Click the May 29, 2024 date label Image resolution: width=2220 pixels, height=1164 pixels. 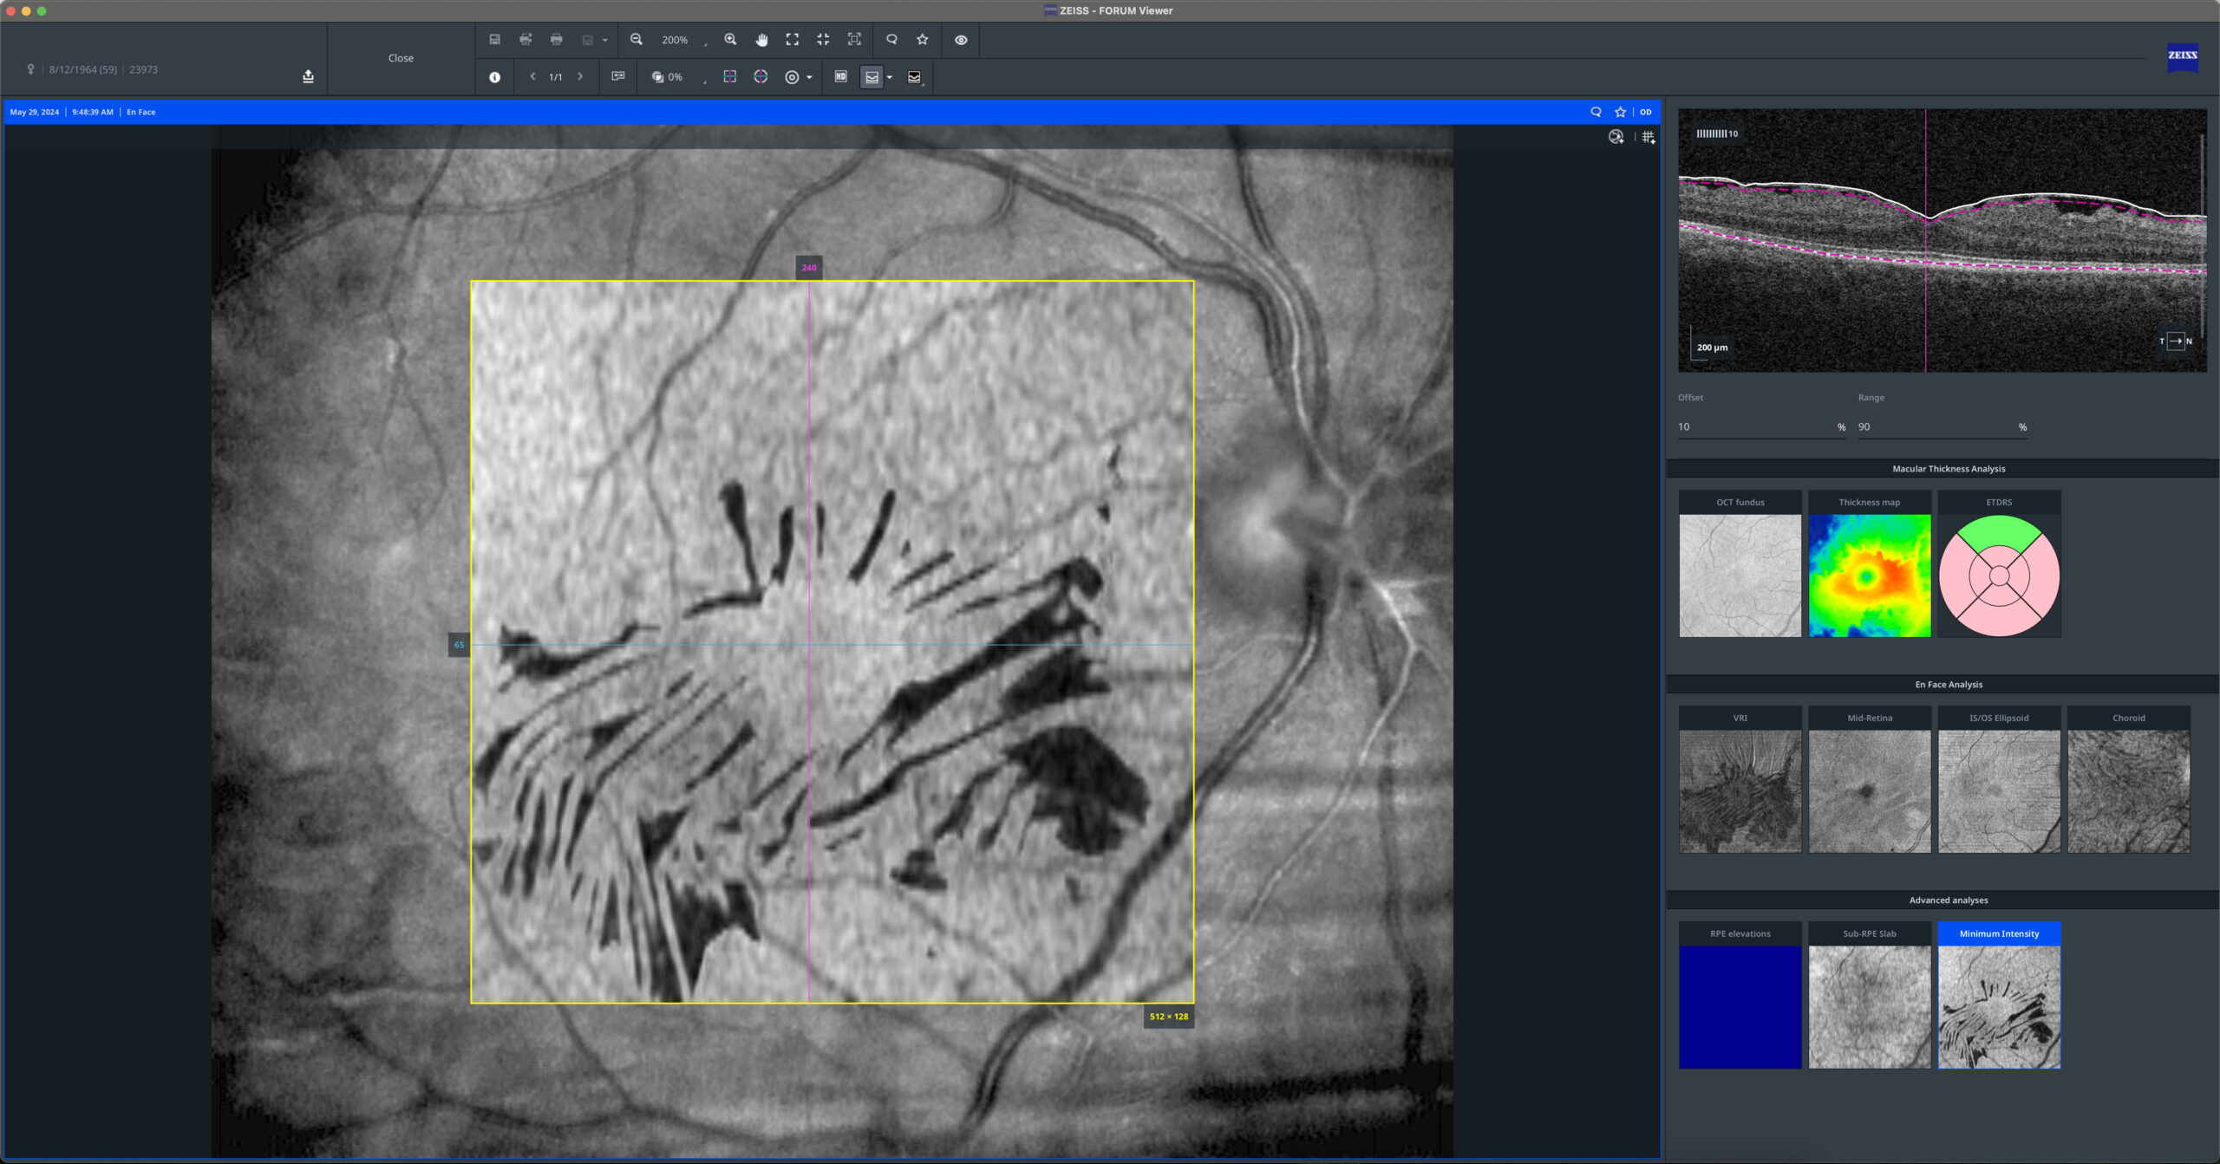[x=35, y=112]
